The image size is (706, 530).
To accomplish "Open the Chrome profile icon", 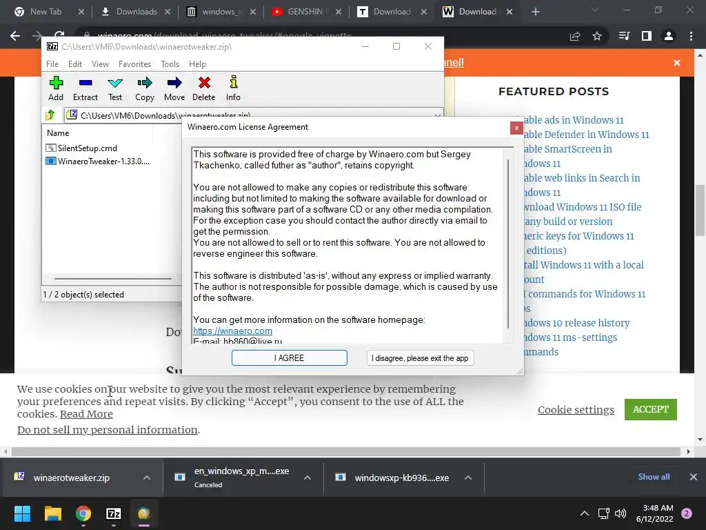I will 669,36.
